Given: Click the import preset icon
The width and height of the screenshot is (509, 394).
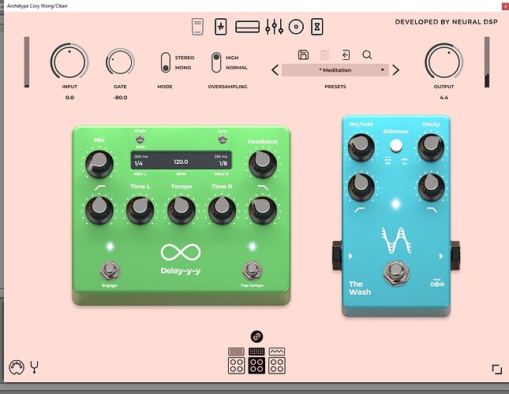Looking at the screenshot, I should click(346, 54).
